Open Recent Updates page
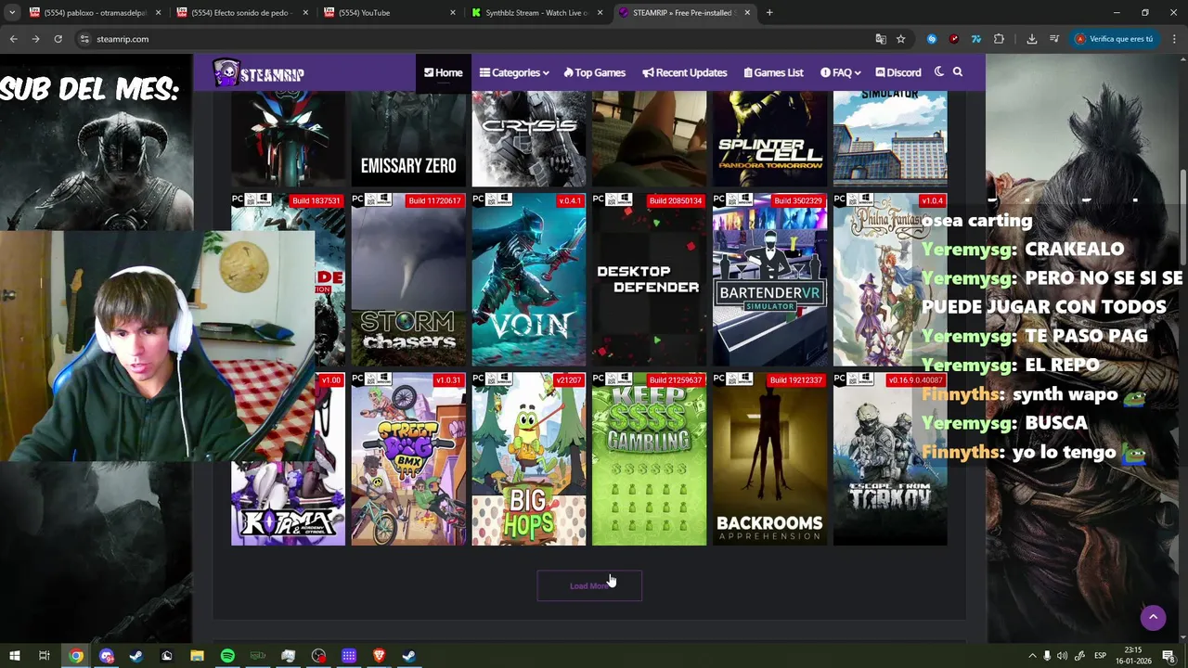 coord(685,72)
